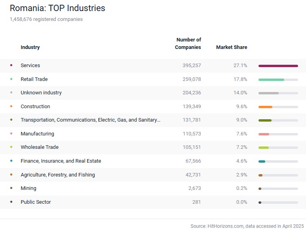Click the teal dot beside Finance, Insurance

pos(11,161)
